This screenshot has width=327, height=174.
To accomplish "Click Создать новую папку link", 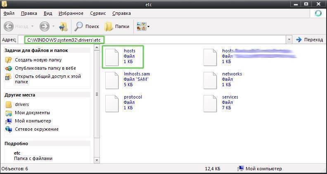I will pyautogui.click(x=38, y=60).
